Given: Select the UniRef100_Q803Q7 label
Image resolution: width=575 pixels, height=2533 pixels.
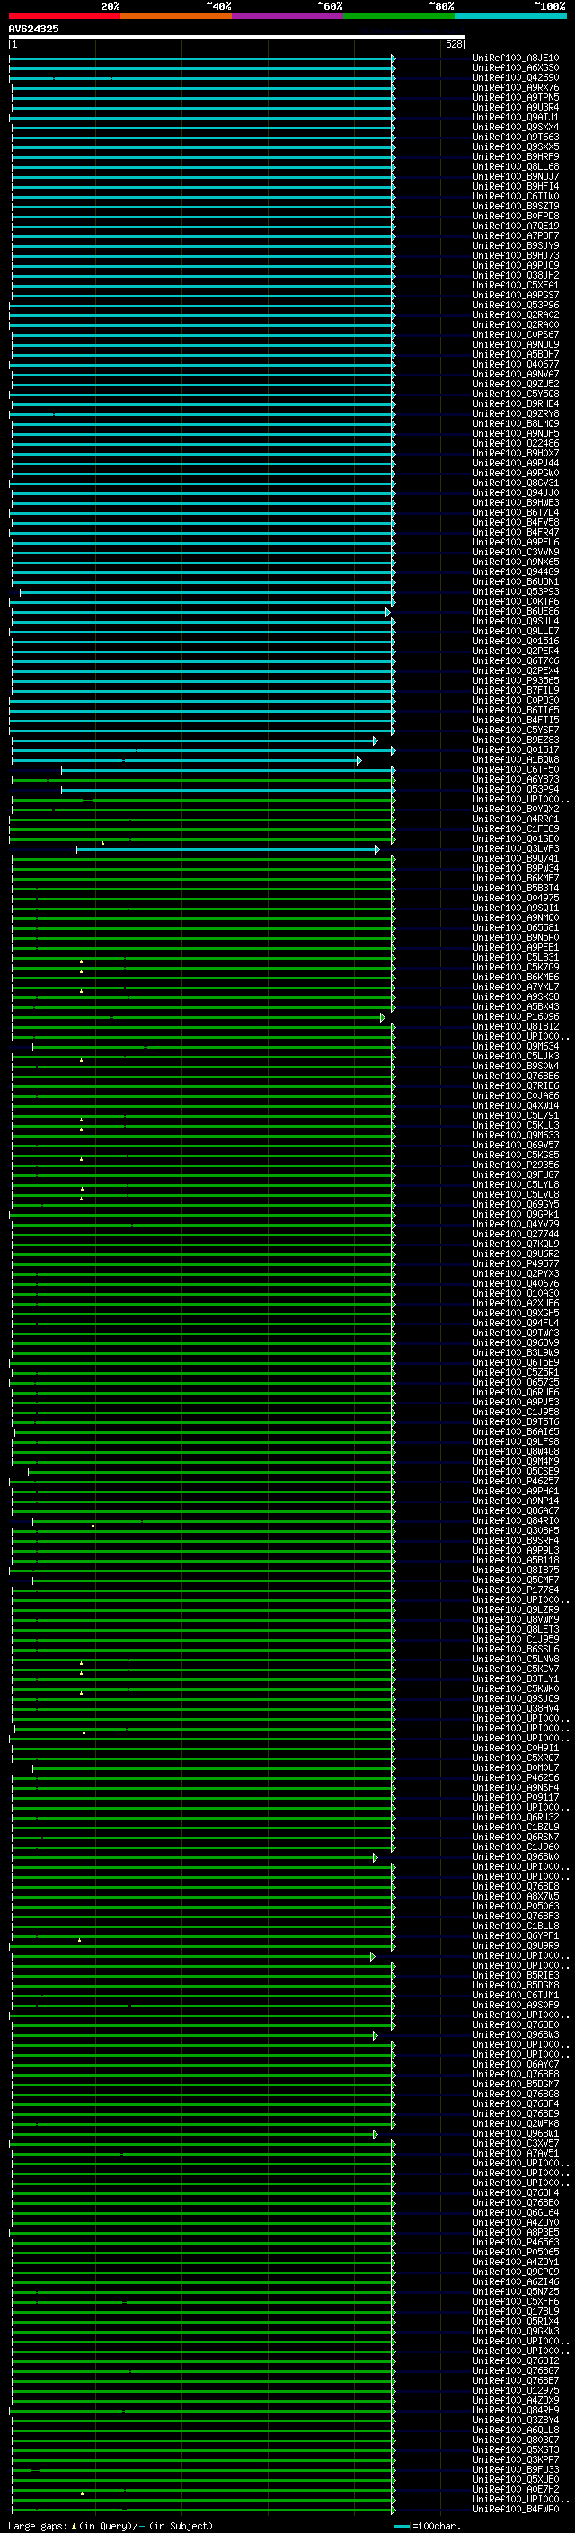Looking at the screenshot, I should pos(516,2440).
